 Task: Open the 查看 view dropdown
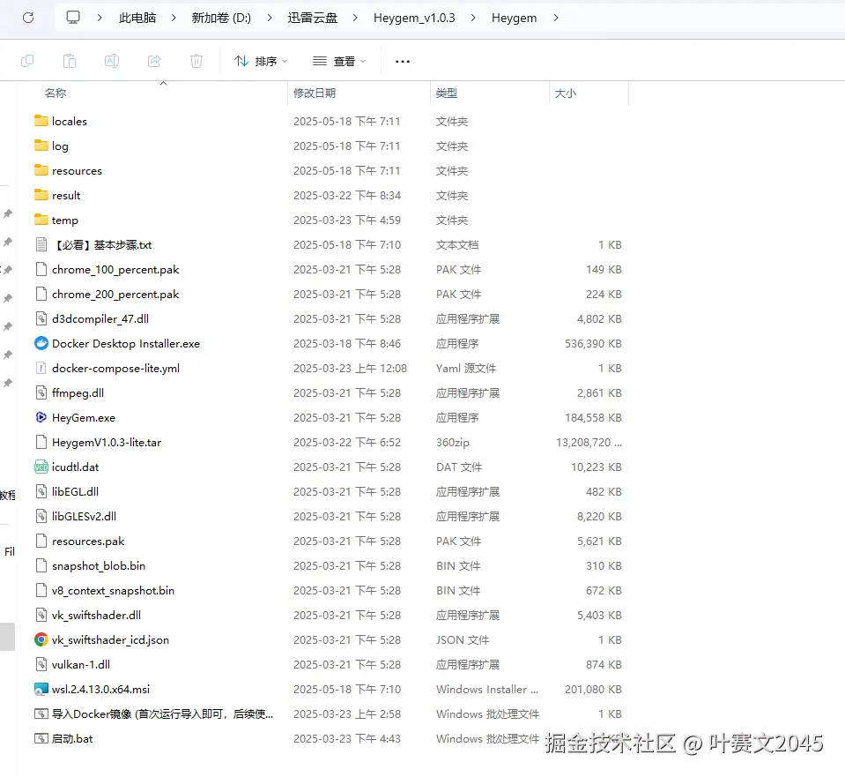[339, 62]
